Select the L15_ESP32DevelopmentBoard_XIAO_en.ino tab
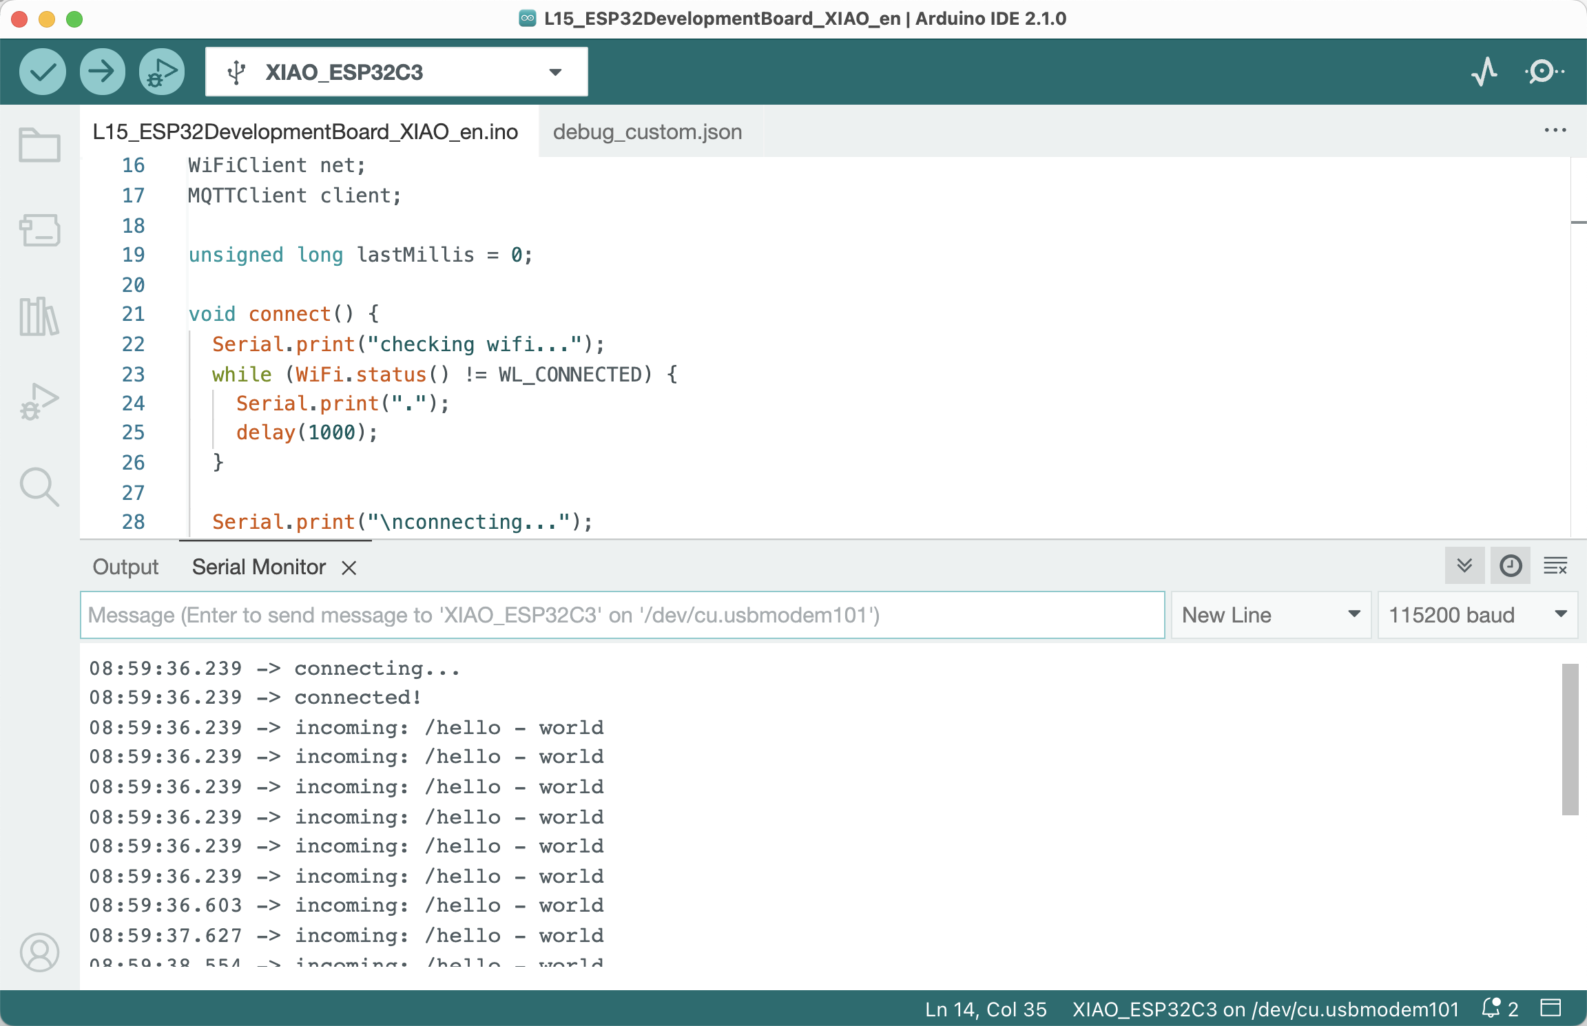 (x=305, y=132)
